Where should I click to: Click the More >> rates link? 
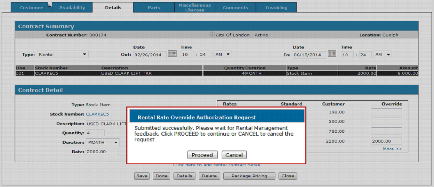pos(392,149)
